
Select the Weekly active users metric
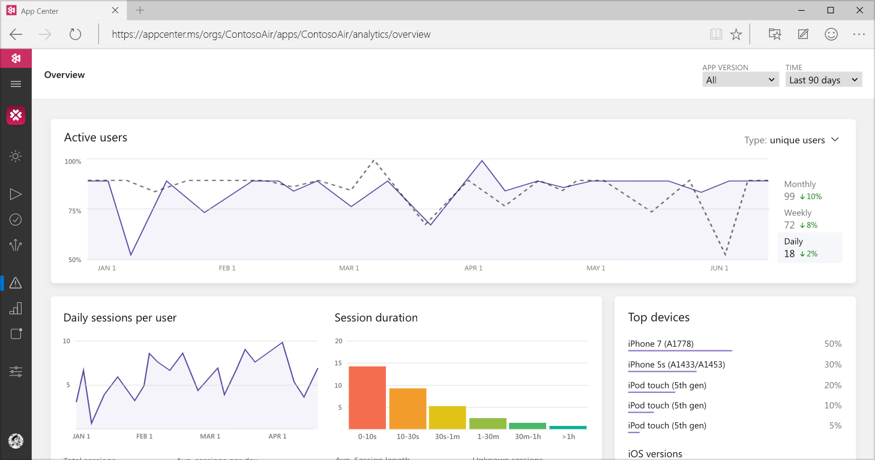point(810,219)
